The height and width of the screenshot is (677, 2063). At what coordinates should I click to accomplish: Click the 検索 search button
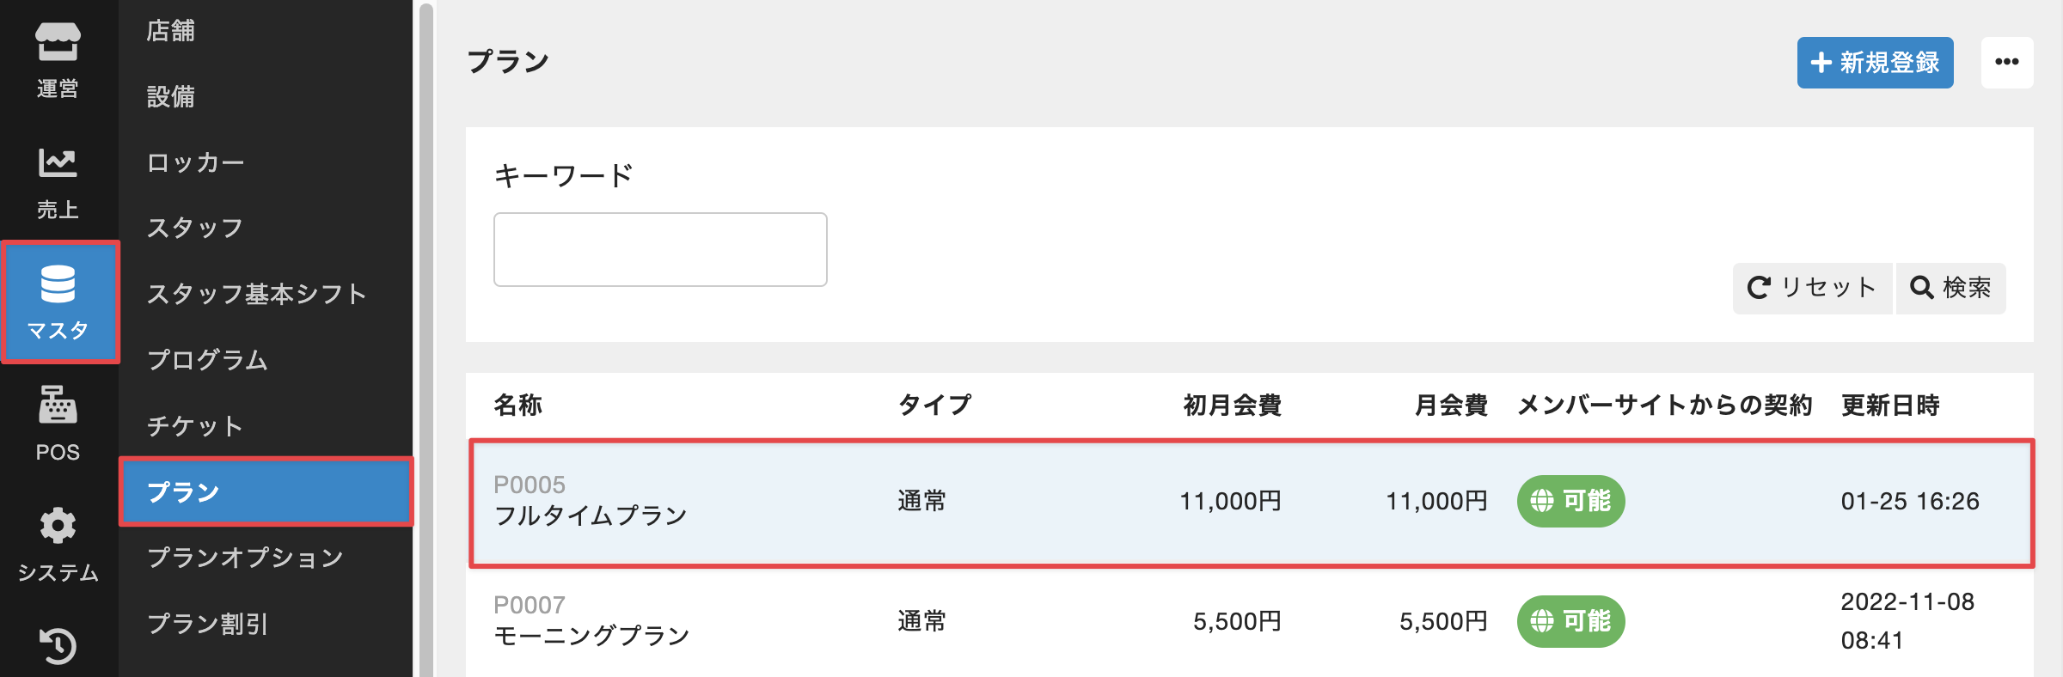coord(1950,288)
